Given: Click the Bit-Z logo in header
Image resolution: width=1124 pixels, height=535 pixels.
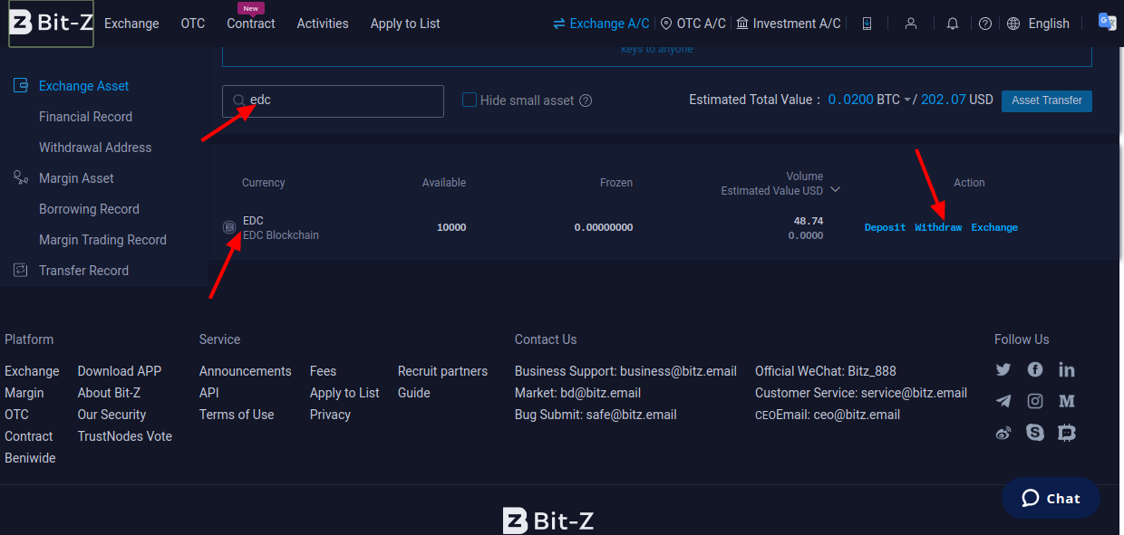Looking at the screenshot, I should click(51, 24).
